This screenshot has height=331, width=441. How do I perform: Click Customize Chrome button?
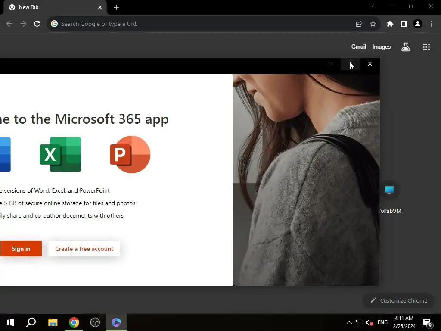[x=399, y=300]
